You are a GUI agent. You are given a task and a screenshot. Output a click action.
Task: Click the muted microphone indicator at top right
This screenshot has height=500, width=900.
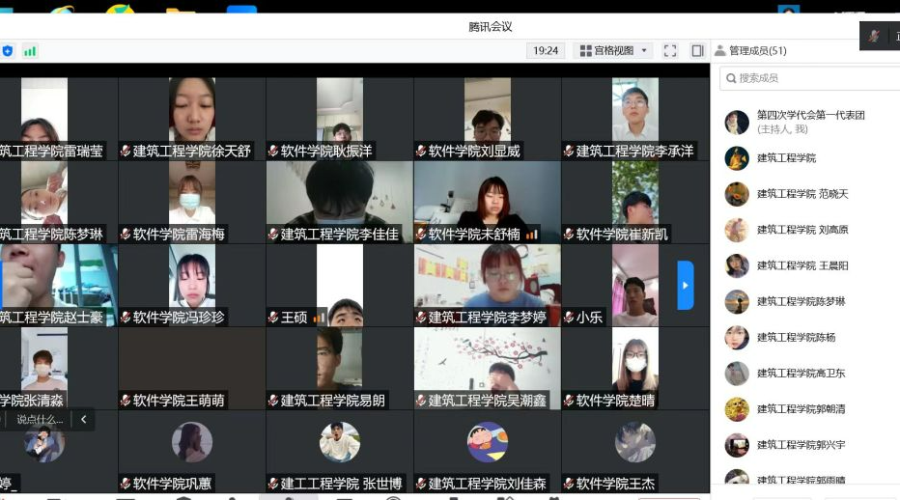tap(874, 36)
